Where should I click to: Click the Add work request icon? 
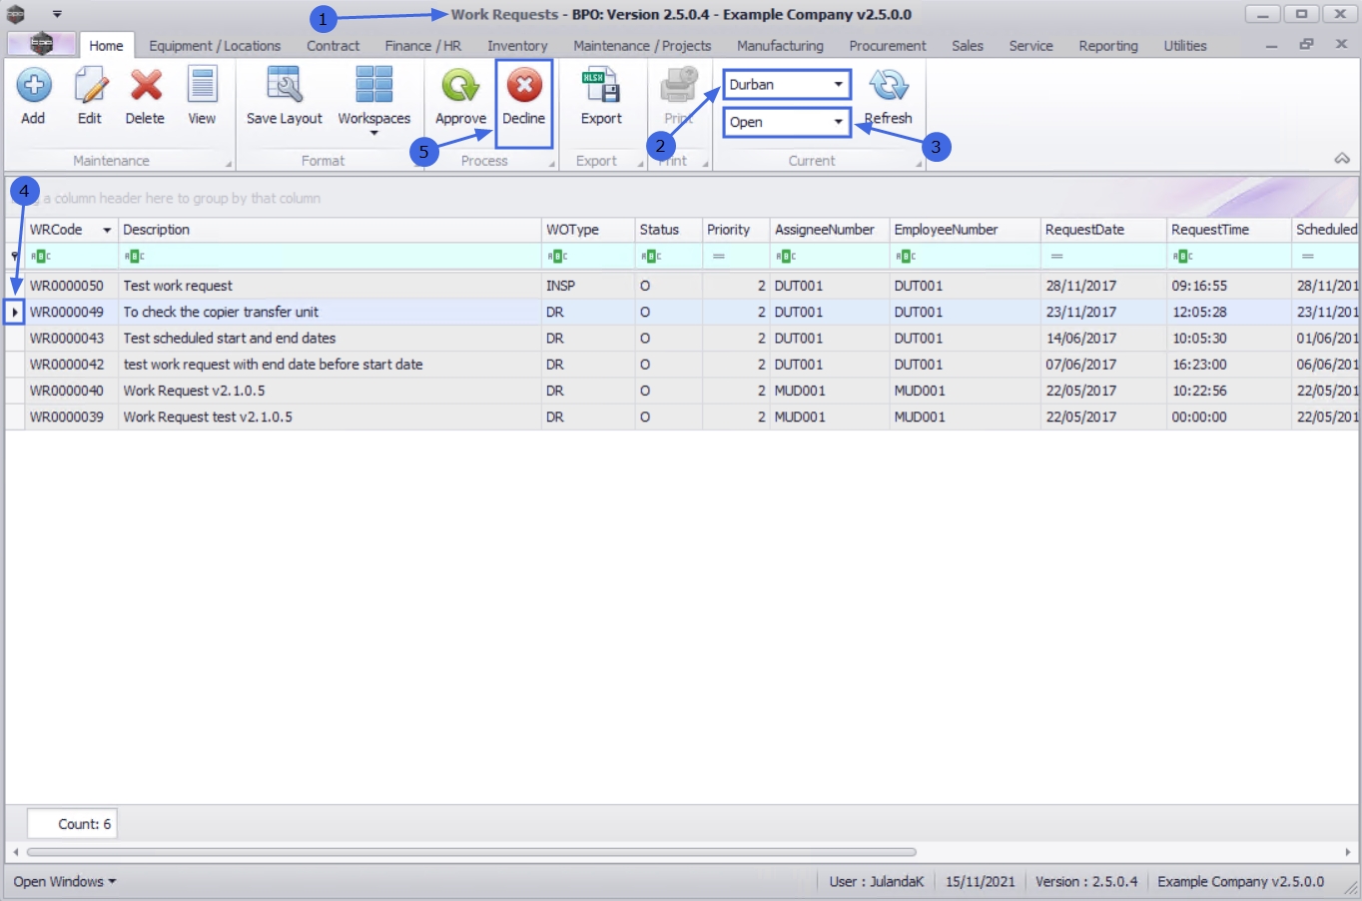(33, 85)
